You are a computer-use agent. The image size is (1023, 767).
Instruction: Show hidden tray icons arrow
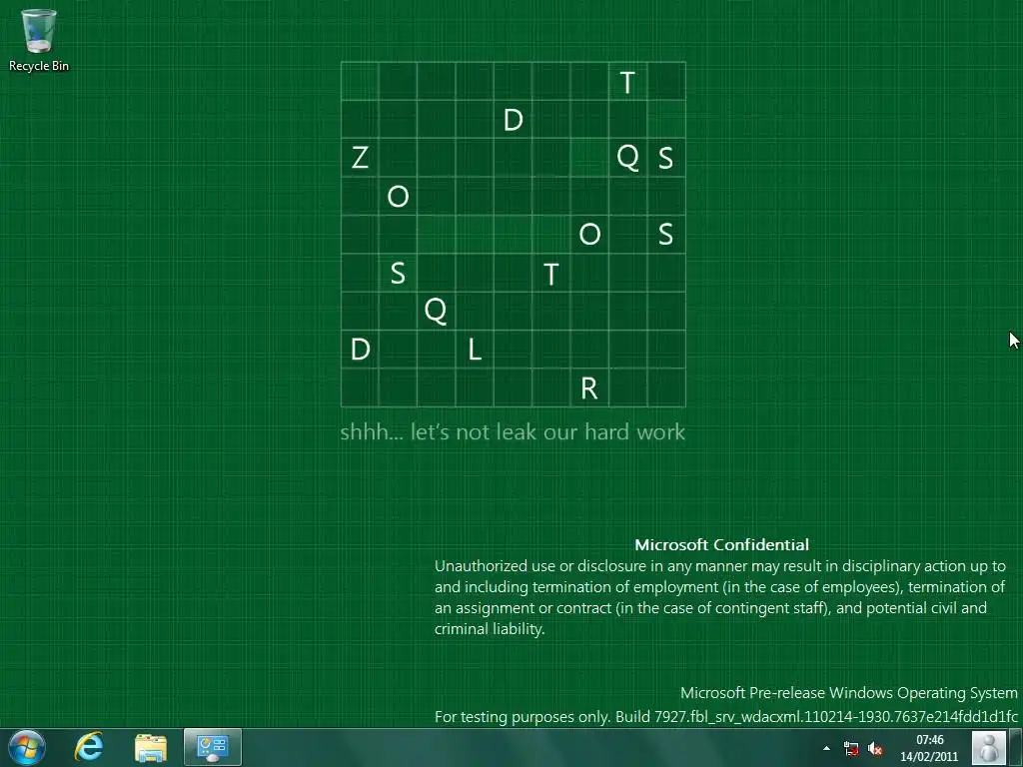[x=826, y=748]
